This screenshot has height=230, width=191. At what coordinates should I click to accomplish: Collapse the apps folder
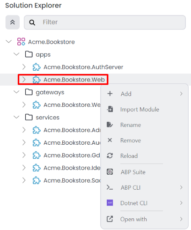[x=16, y=54]
